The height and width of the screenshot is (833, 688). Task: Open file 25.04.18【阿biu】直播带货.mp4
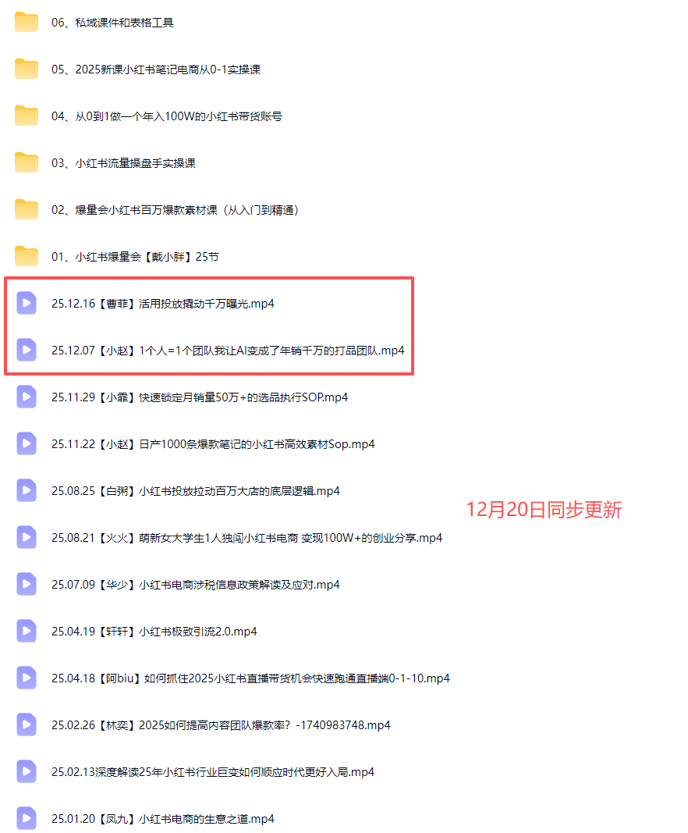point(250,678)
